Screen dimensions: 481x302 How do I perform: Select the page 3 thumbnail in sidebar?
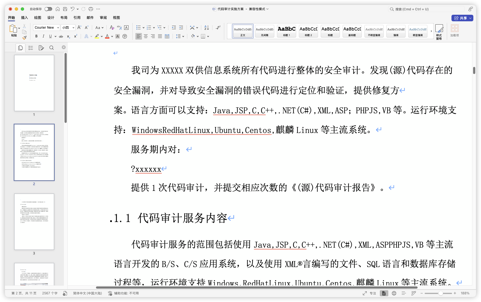coord(34,222)
